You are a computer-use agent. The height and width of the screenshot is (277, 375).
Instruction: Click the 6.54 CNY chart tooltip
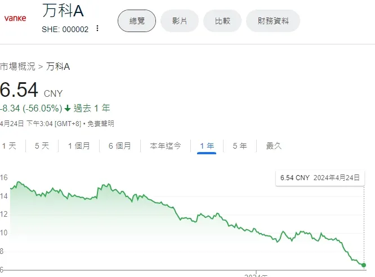click(320, 178)
